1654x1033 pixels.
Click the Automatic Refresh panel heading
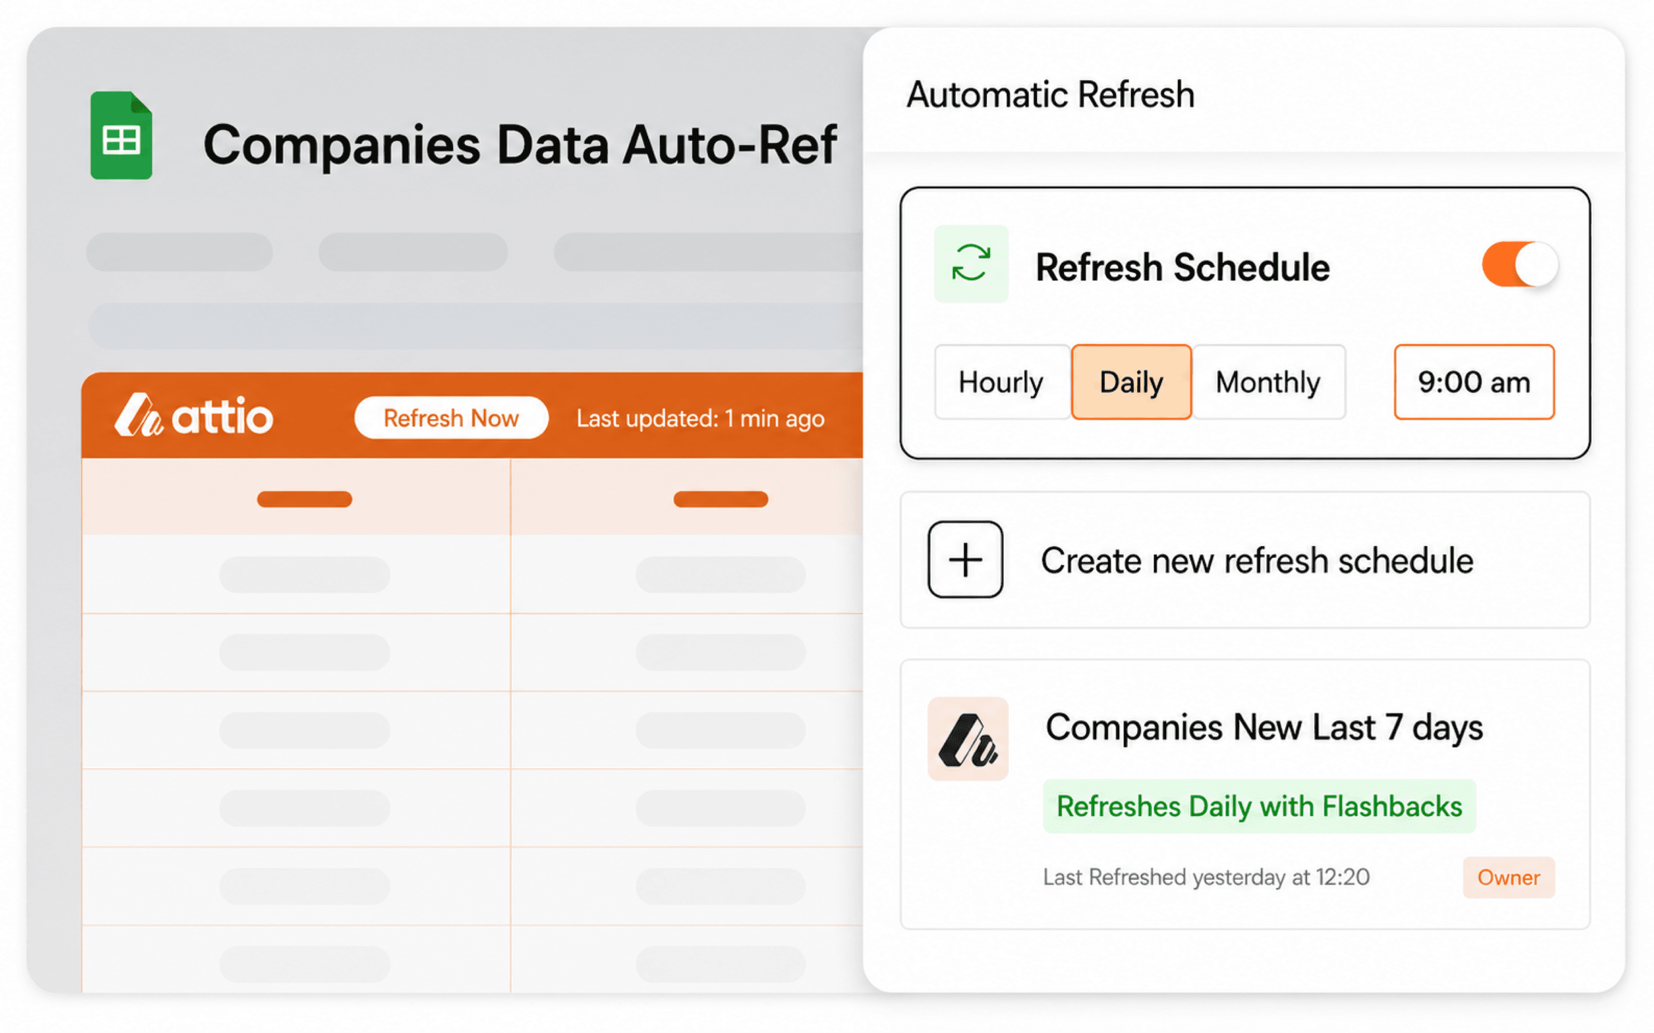click(x=1051, y=94)
